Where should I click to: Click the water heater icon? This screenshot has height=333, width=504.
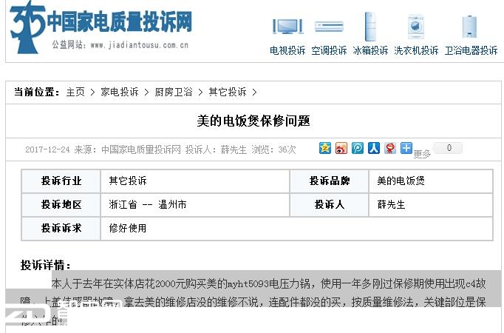pyautogui.click(x=470, y=27)
